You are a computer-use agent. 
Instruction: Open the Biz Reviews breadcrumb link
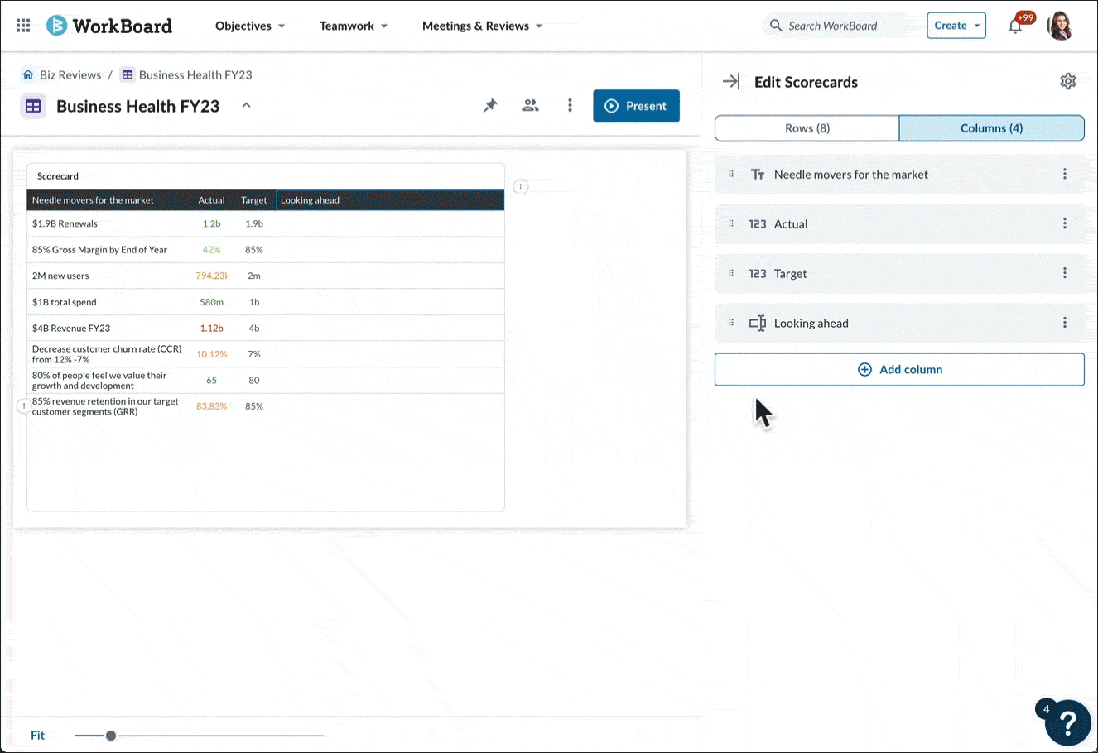pos(70,74)
